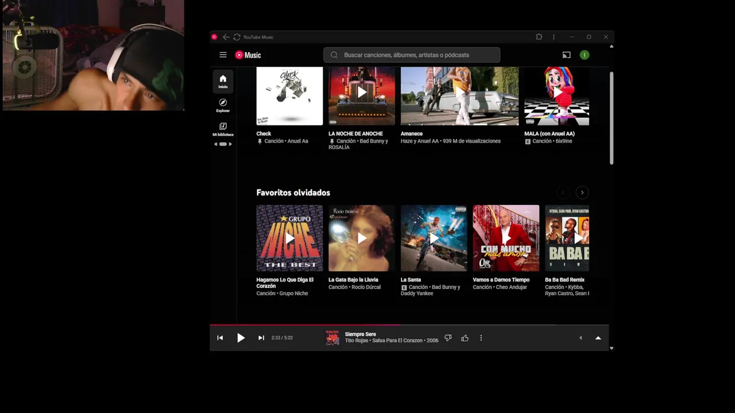Expand the player bar's hidden controls arrow
Viewport: 735px width, 413px height.
click(580, 338)
